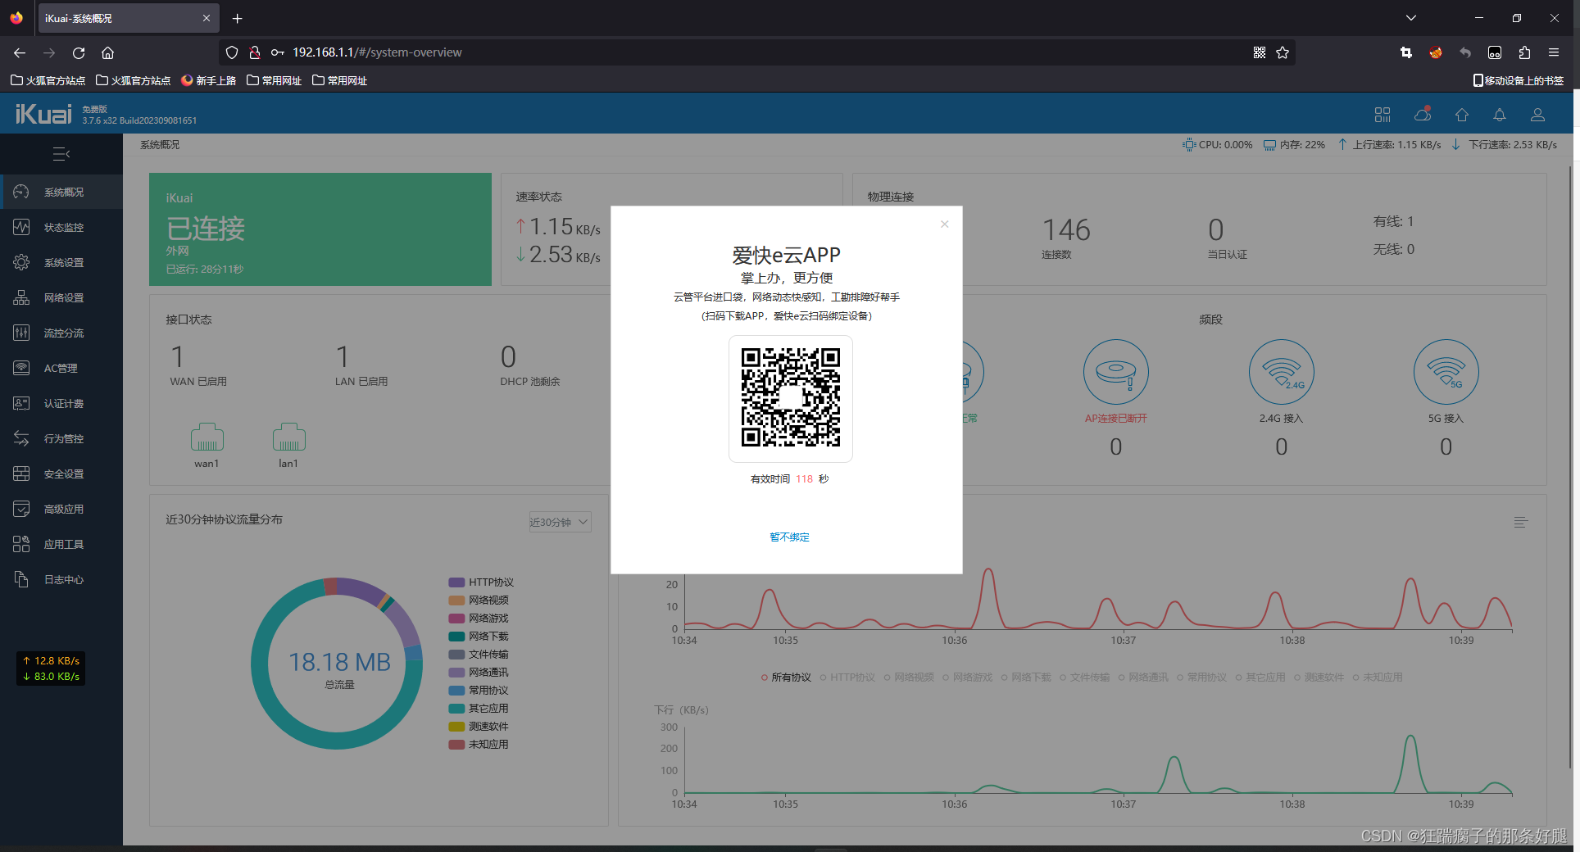1580x852 pixels.
Task: Open notifications bell in iKuai header
Action: click(1500, 115)
